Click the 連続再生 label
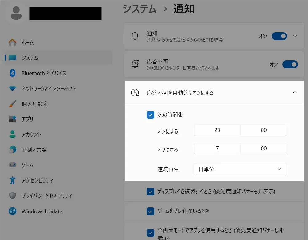Screen dimensions: 308x240 pyautogui.click(x=168, y=169)
